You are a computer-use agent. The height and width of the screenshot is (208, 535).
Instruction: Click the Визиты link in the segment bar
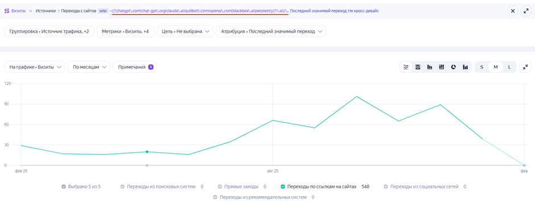click(x=18, y=11)
